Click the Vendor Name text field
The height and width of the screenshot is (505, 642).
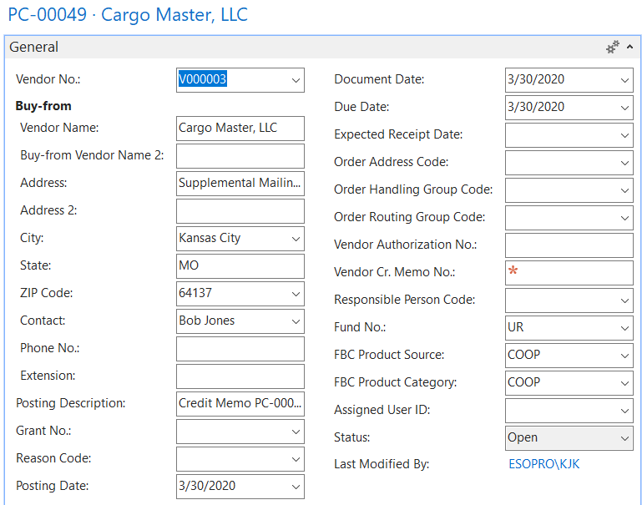[240, 129]
